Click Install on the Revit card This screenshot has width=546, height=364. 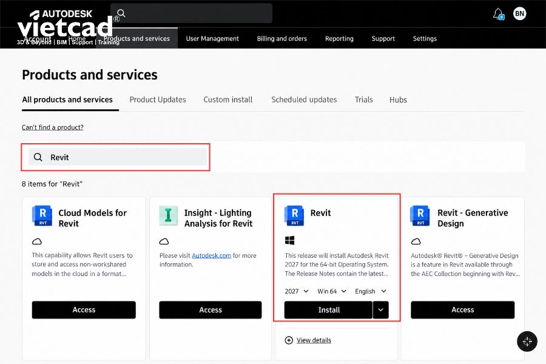(328, 309)
